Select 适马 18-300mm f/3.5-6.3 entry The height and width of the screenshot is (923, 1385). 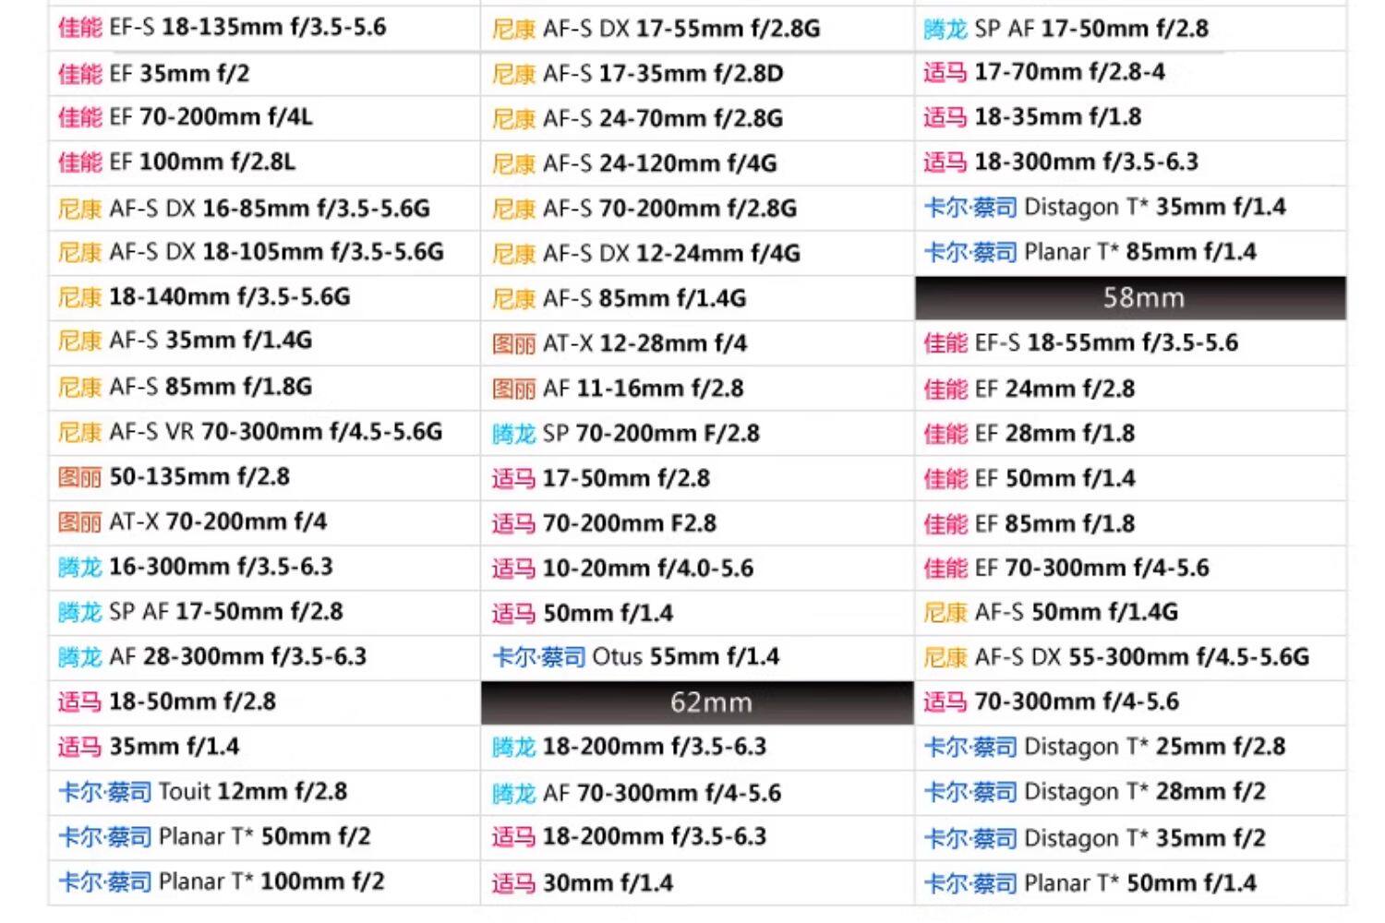click(1130, 163)
